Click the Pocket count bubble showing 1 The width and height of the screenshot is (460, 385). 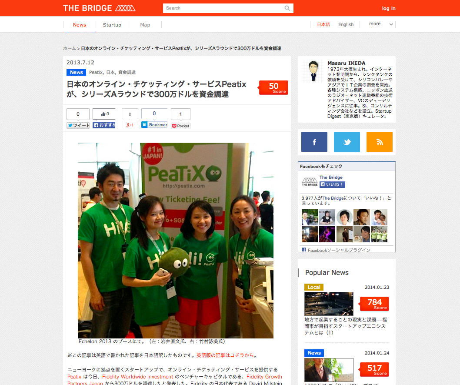pos(181,114)
